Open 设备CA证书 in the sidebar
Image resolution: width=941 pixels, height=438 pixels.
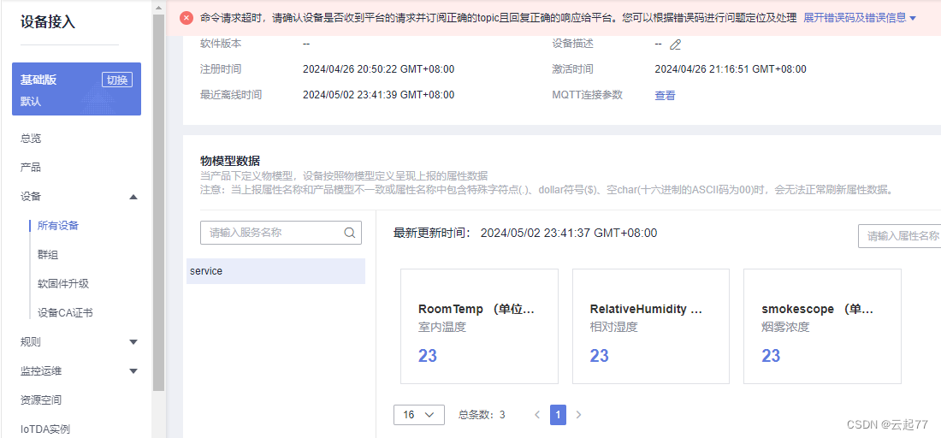click(x=65, y=312)
